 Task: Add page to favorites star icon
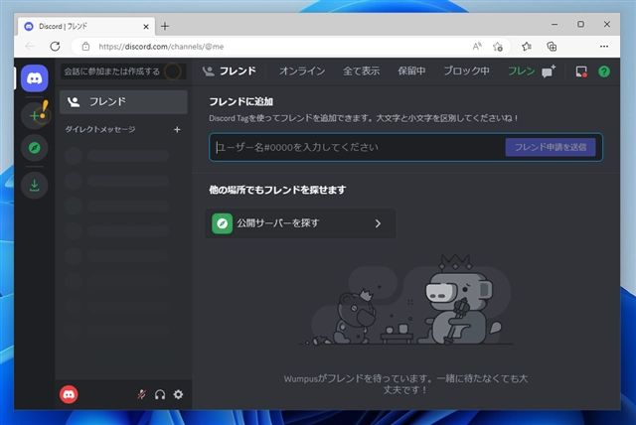point(498,47)
